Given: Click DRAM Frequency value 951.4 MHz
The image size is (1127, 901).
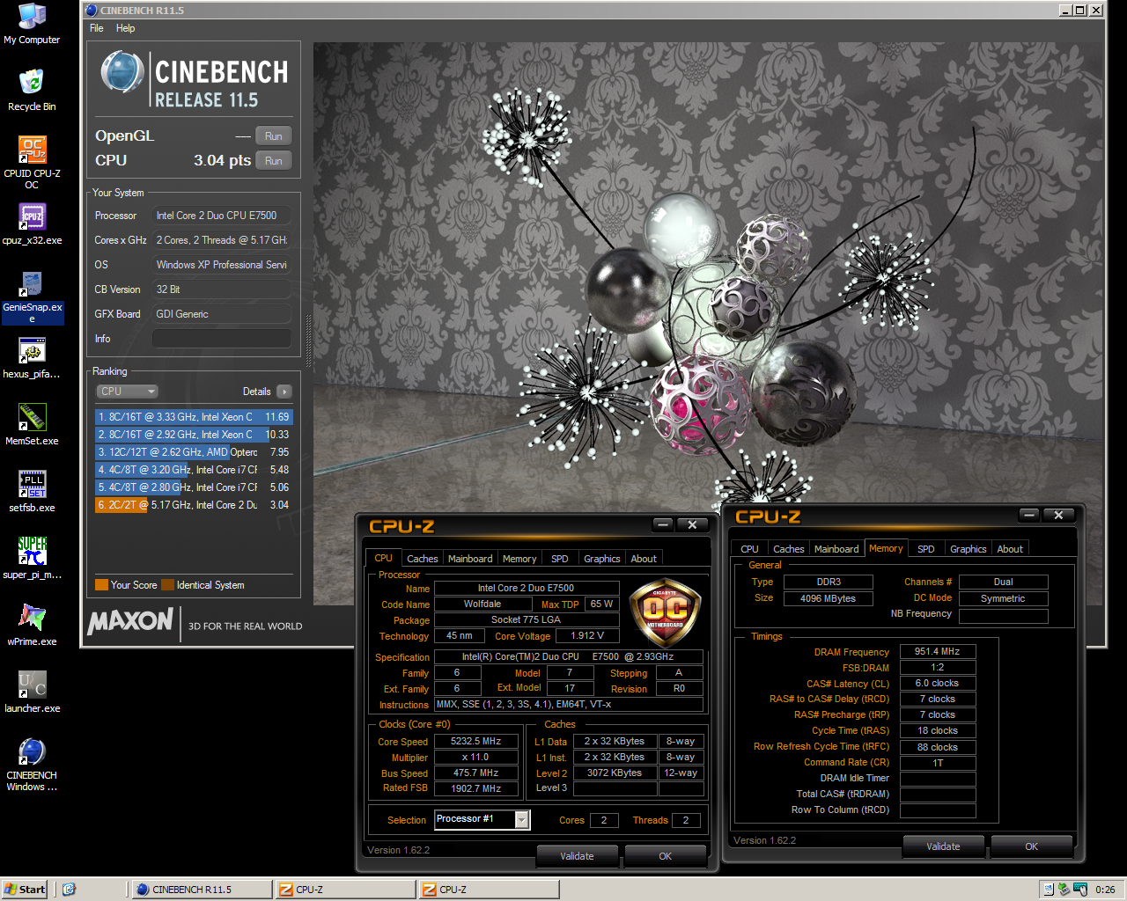Looking at the screenshot, I should pyautogui.click(x=937, y=651).
